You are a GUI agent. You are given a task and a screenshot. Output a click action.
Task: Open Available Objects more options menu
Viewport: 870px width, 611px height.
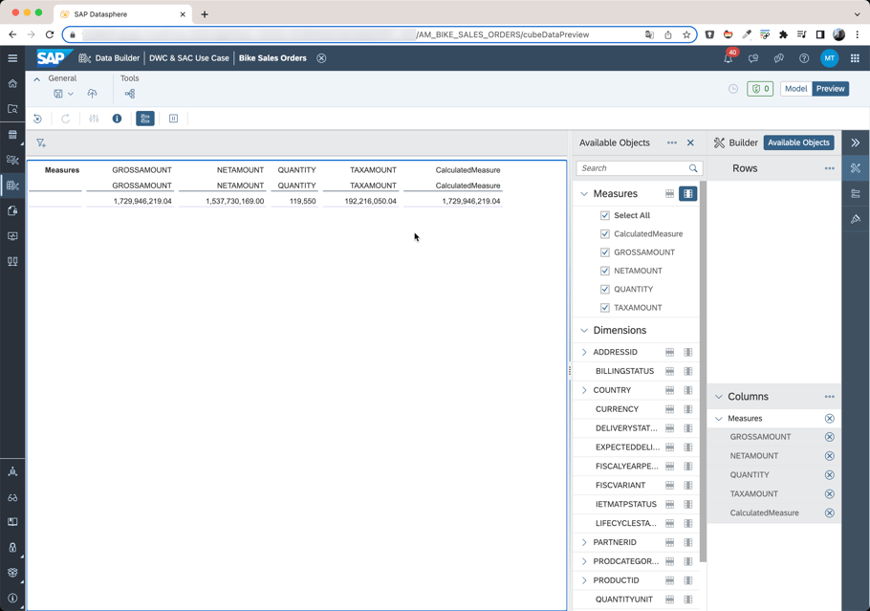click(671, 142)
